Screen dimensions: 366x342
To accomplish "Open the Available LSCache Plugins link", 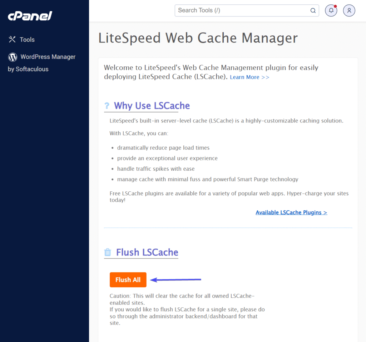I will point(291,212).
